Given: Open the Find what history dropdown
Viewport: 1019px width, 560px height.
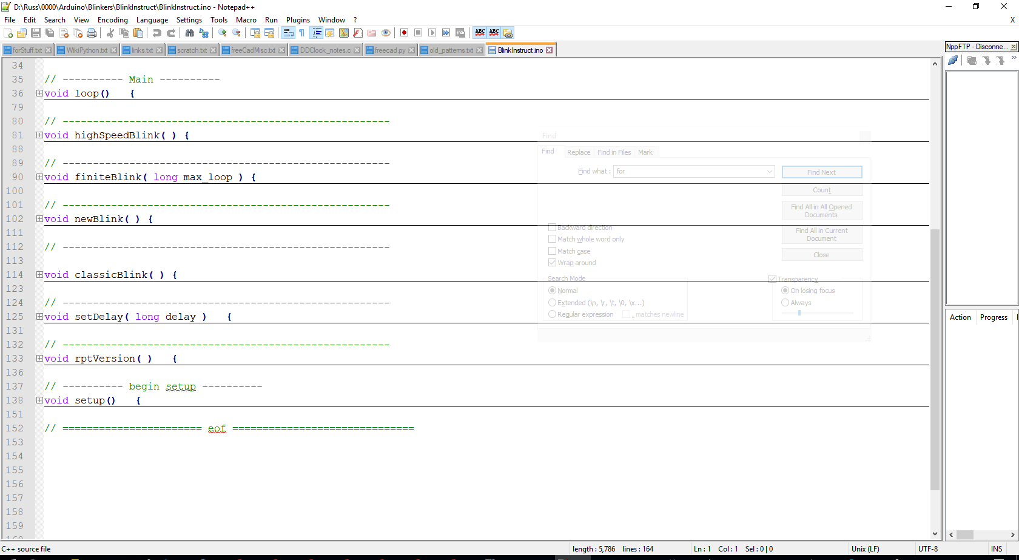Looking at the screenshot, I should tap(769, 172).
